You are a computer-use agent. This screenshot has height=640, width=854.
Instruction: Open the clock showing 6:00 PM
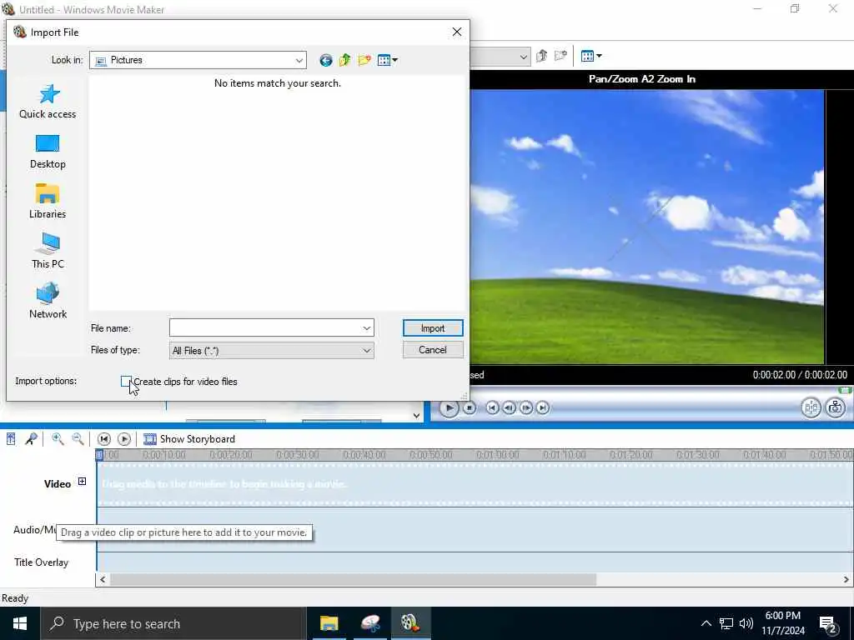click(x=782, y=623)
